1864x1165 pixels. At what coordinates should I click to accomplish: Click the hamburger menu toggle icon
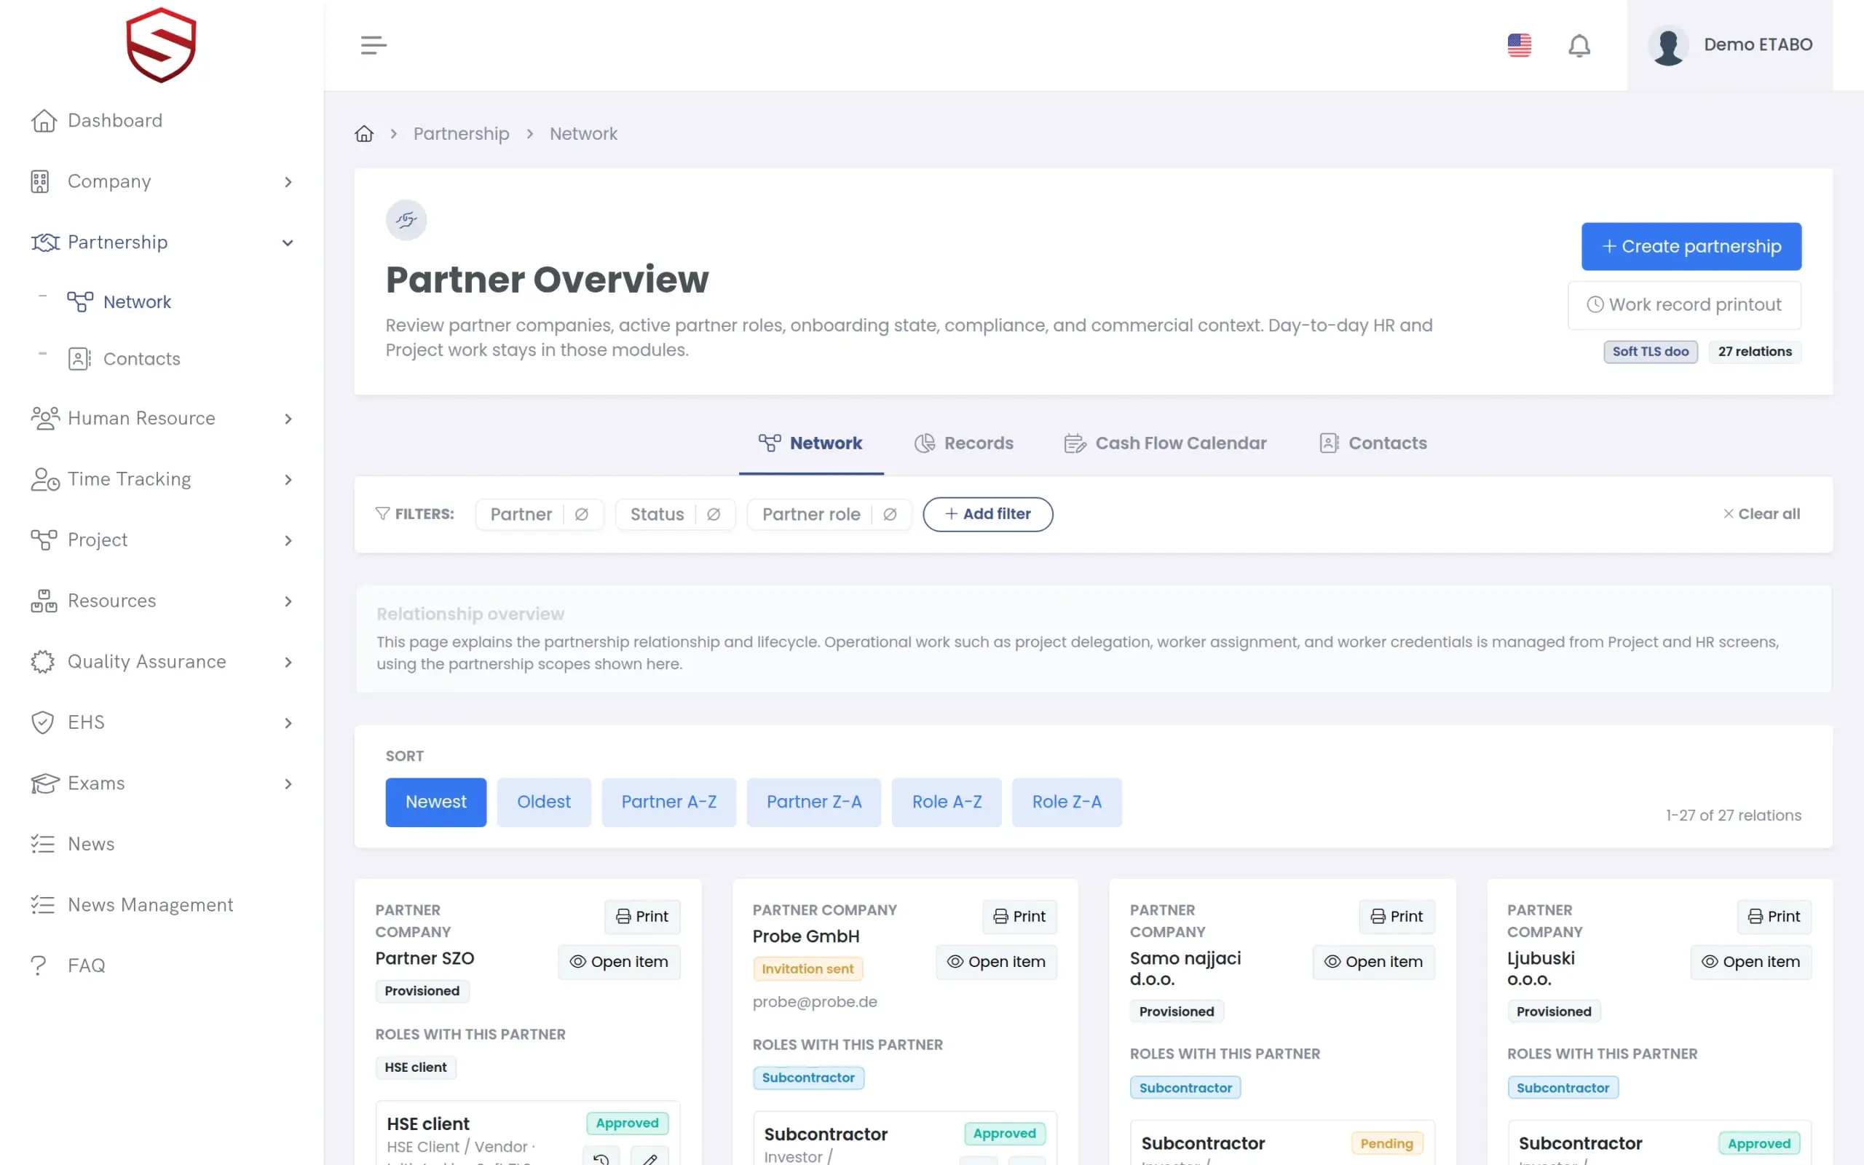click(374, 44)
